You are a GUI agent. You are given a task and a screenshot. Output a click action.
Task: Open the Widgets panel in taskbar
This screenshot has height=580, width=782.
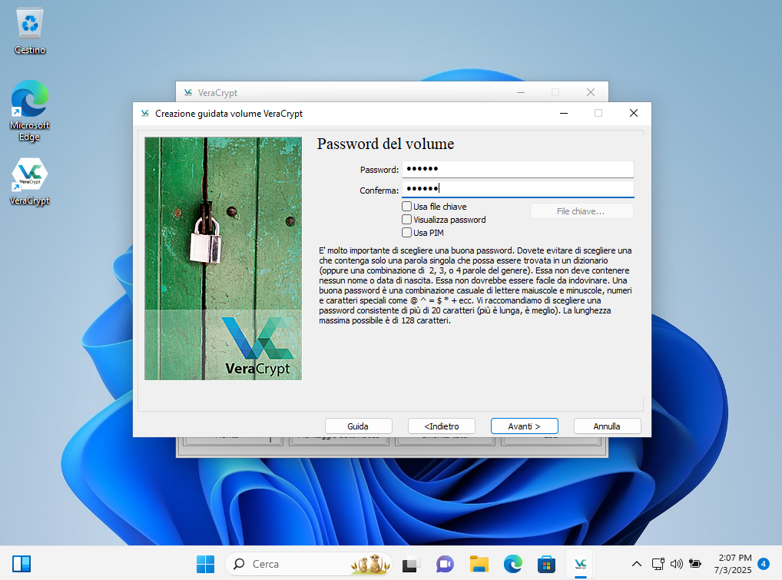point(22,564)
